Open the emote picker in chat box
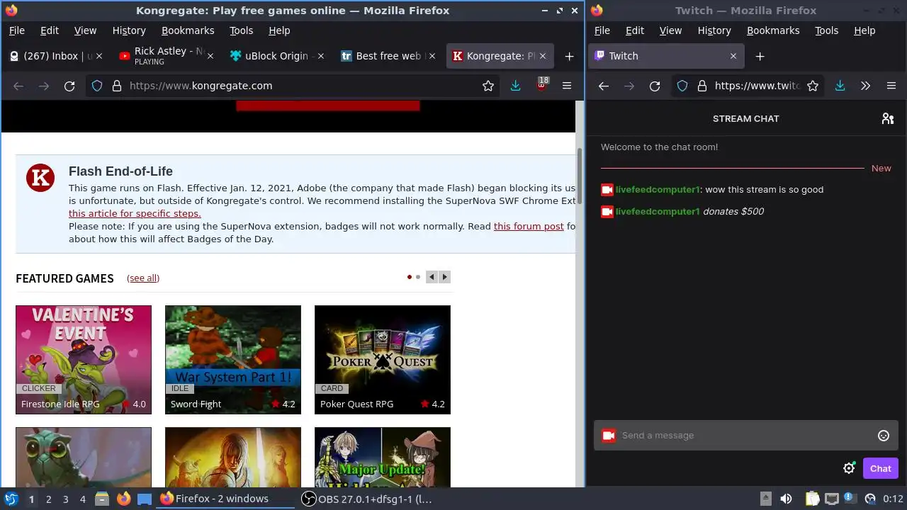This screenshot has height=510, width=907. pos(883,436)
